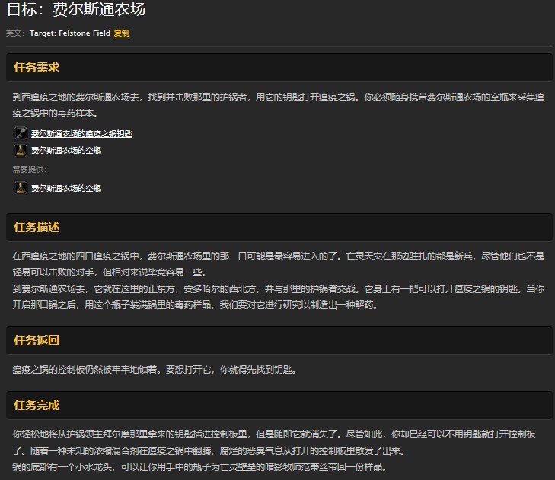Click the empty bottle icon below the key item
555x480 pixels.
[x=20, y=150]
